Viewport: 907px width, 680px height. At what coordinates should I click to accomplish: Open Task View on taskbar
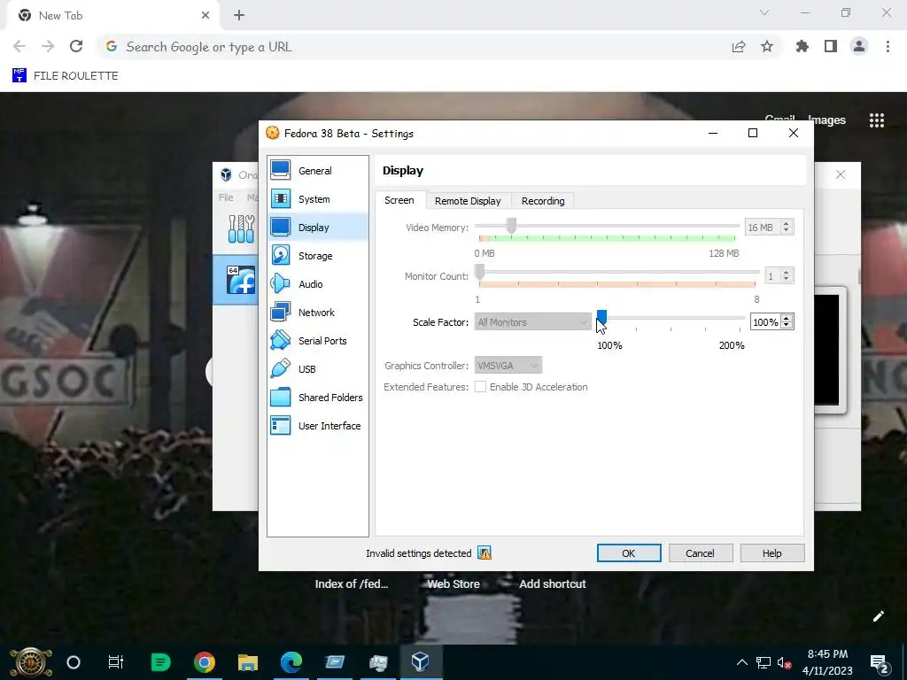116,661
